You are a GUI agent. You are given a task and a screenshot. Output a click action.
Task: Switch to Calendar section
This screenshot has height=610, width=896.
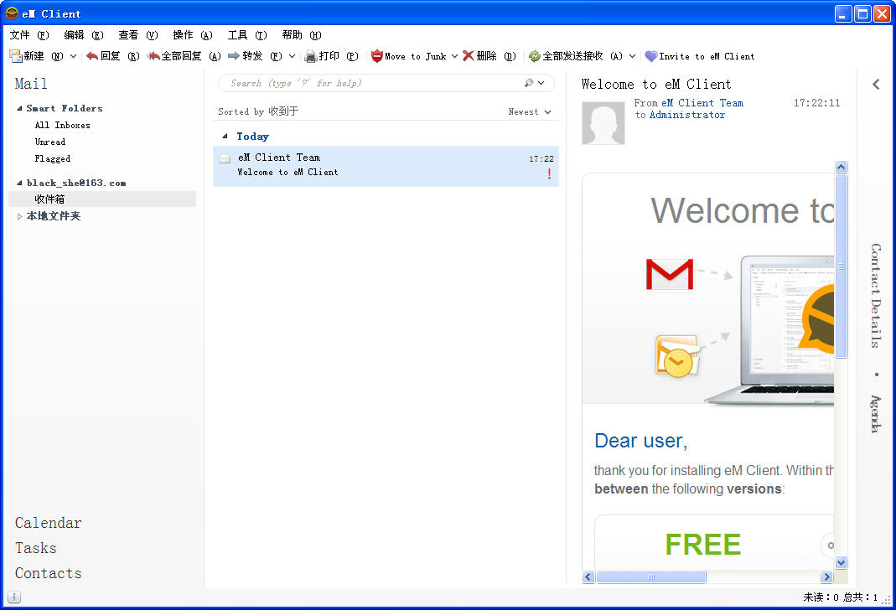48,523
